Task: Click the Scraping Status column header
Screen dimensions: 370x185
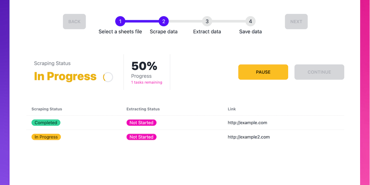Action: point(47,109)
